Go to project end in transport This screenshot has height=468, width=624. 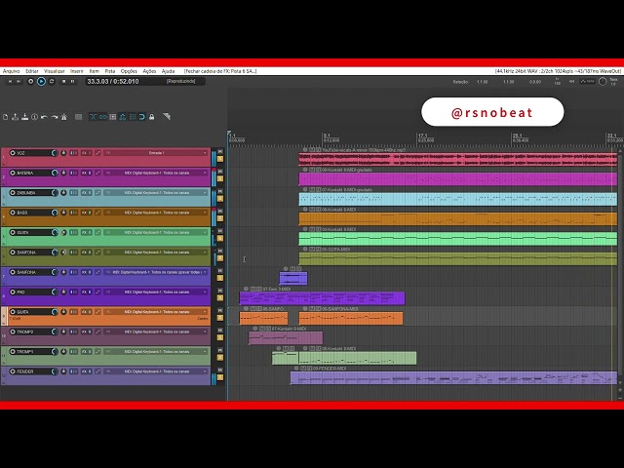coord(19,81)
